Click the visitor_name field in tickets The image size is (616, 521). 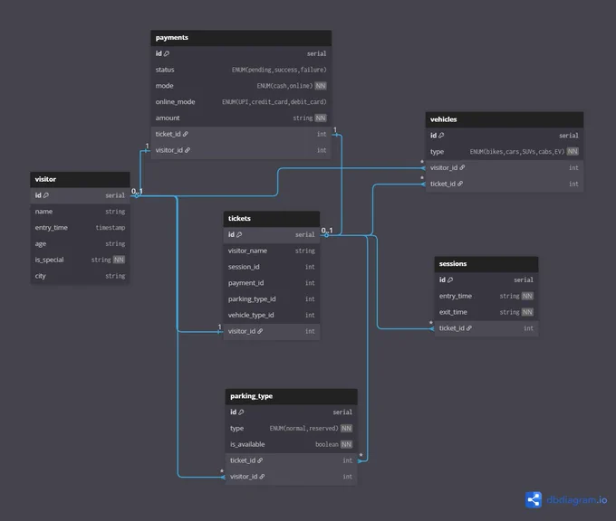pos(272,251)
